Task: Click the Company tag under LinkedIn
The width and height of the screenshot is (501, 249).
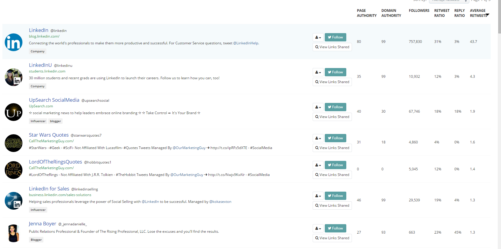Action: 37,51
